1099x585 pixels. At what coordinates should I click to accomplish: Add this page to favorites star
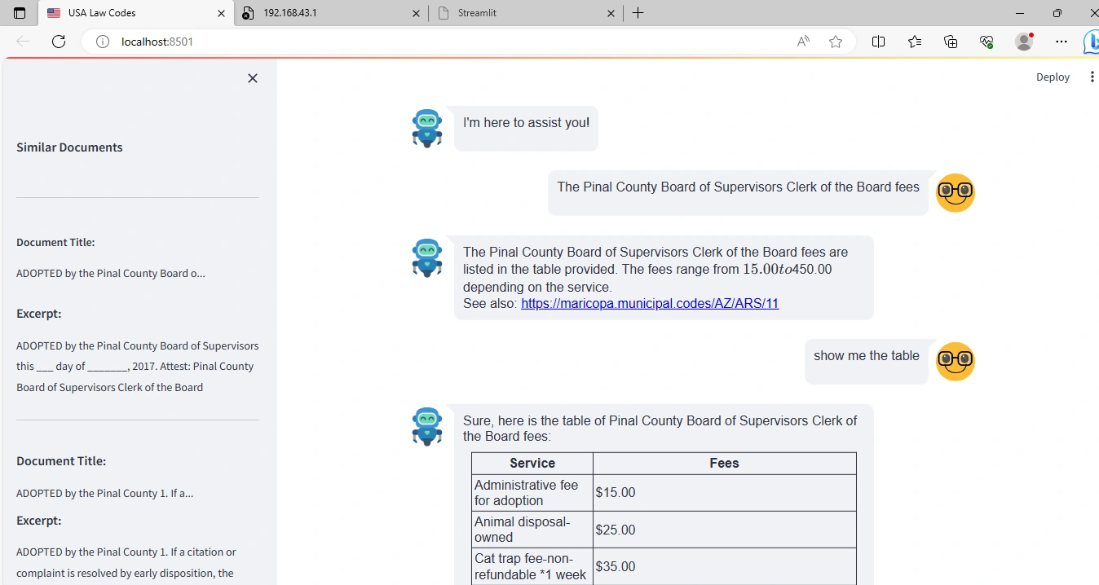coord(836,42)
